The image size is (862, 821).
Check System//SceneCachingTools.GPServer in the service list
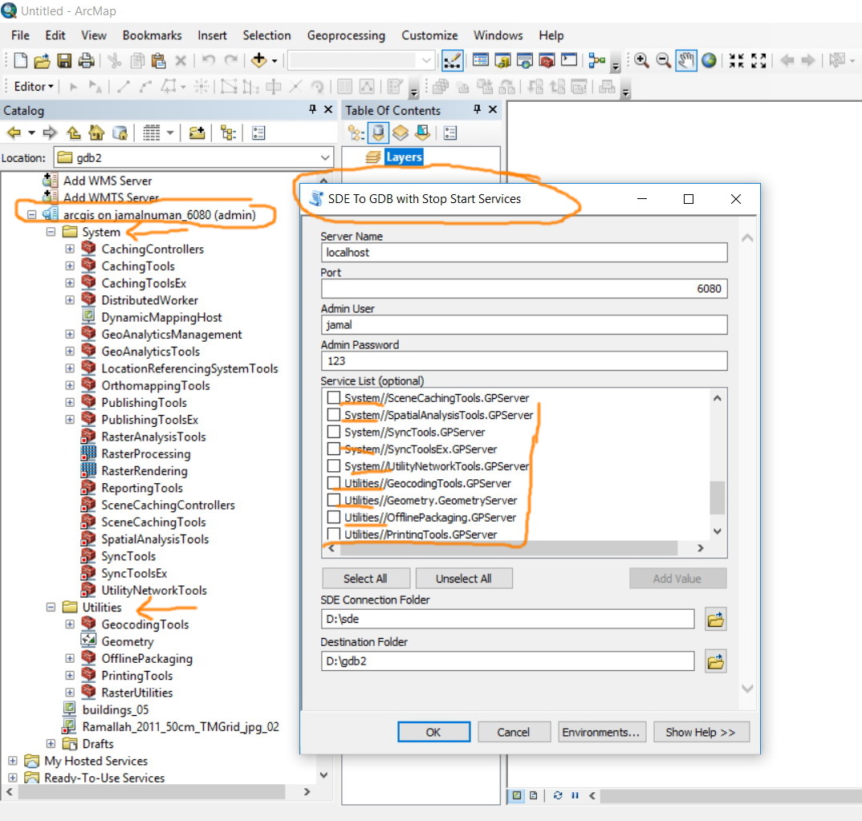click(x=333, y=397)
